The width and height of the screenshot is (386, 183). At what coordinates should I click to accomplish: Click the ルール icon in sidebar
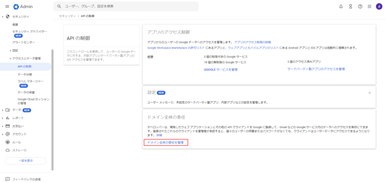(7, 142)
